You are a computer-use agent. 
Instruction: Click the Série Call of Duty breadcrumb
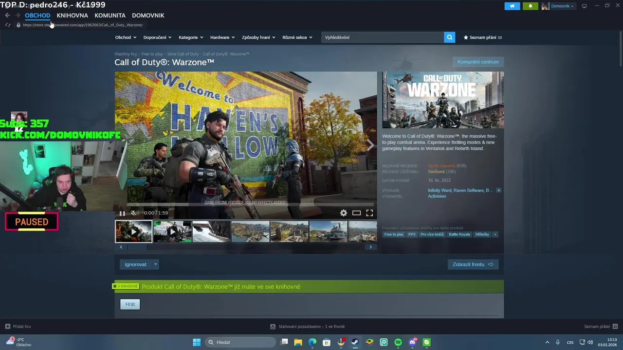click(183, 54)
